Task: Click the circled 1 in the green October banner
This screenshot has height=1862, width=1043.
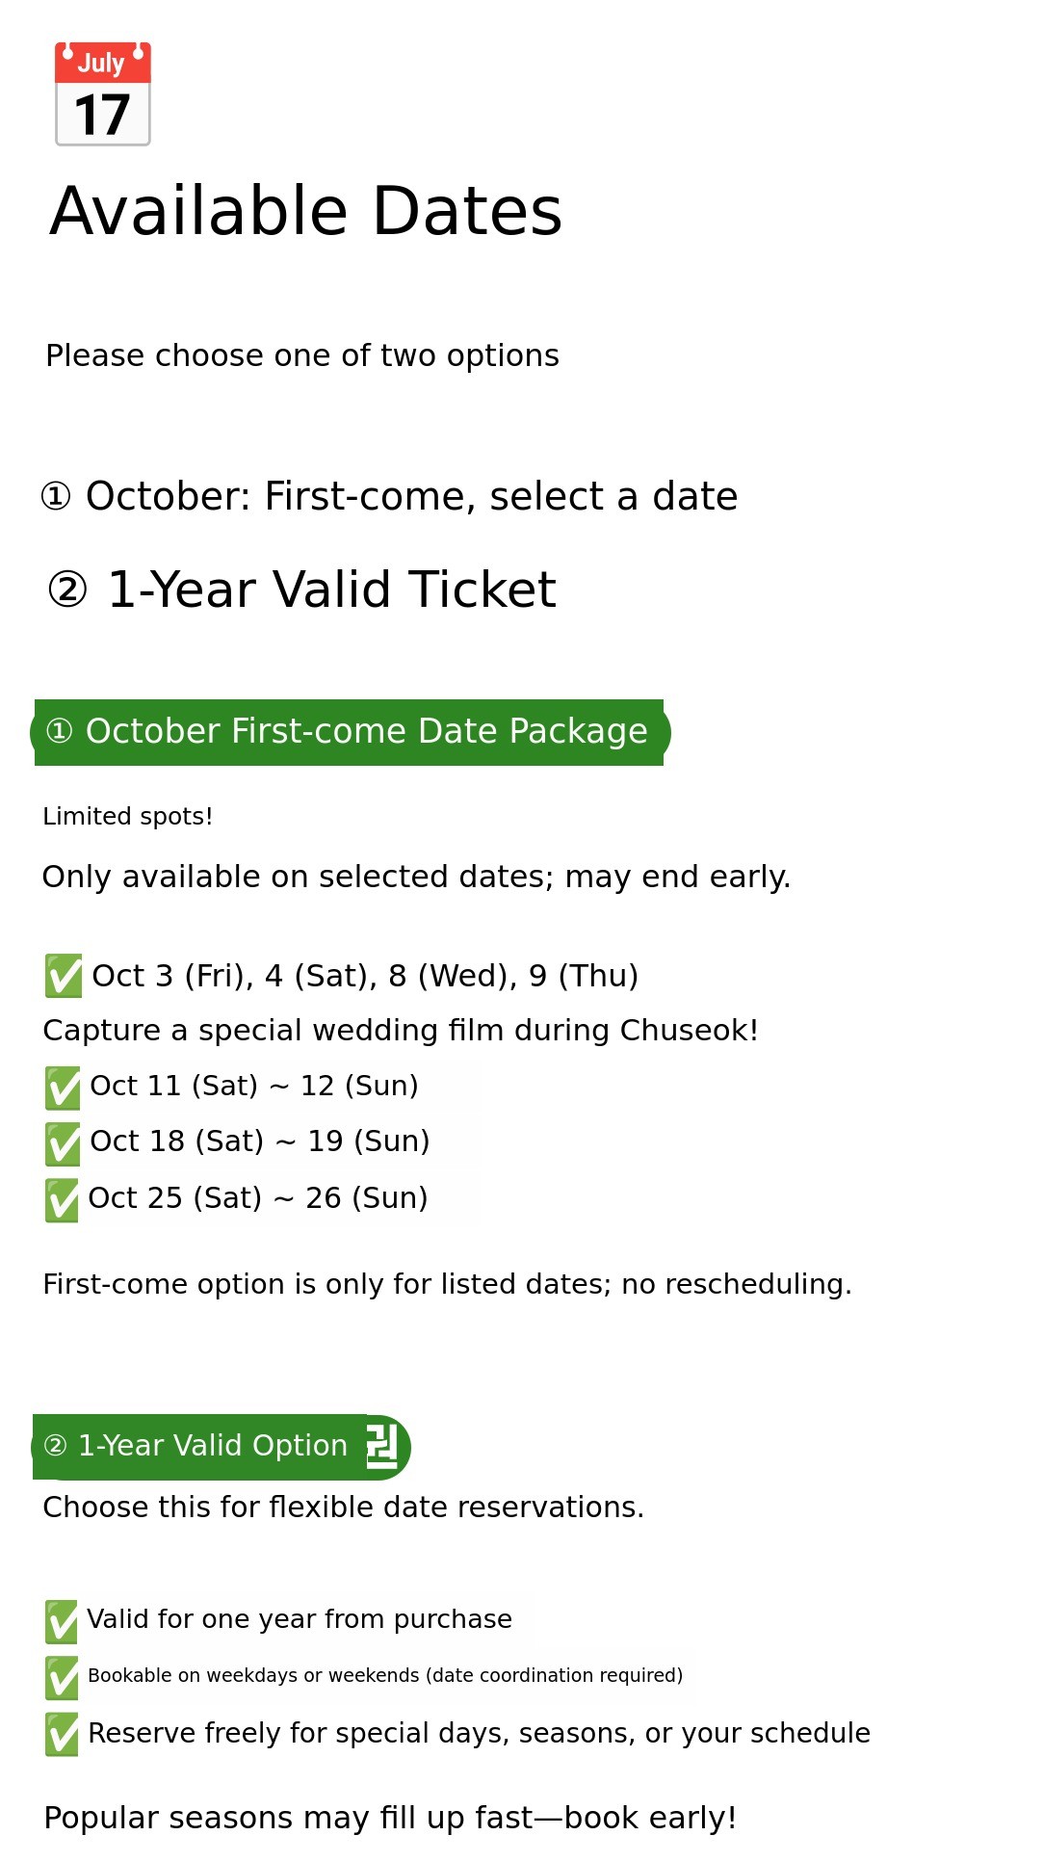Action: pyautogui.click(x=60, y=732)
